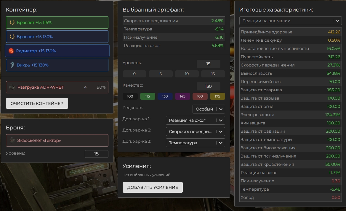Viewport: 346px width, 211px height.
Task: Open Доп. хар-ка 1 dropdown Реакция на ожог
Action: [x=195, y=120]
